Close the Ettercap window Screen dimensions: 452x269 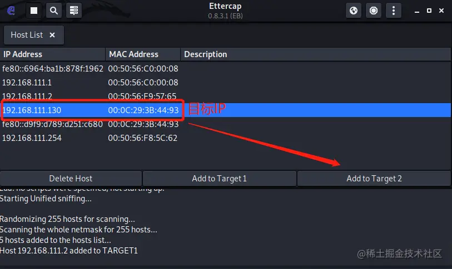(441, 11)
